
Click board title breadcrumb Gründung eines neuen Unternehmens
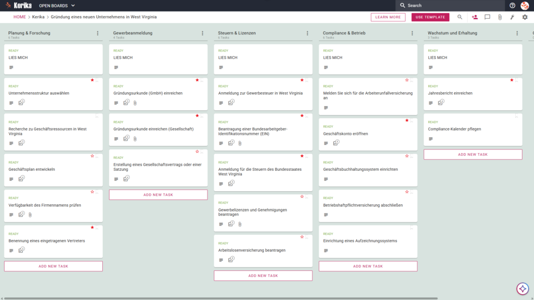click(x=104, y=17)
